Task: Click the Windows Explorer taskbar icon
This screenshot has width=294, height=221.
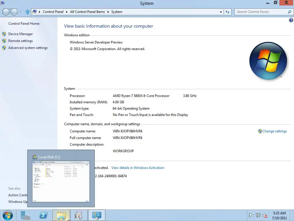Action: [x=61, y=215]
